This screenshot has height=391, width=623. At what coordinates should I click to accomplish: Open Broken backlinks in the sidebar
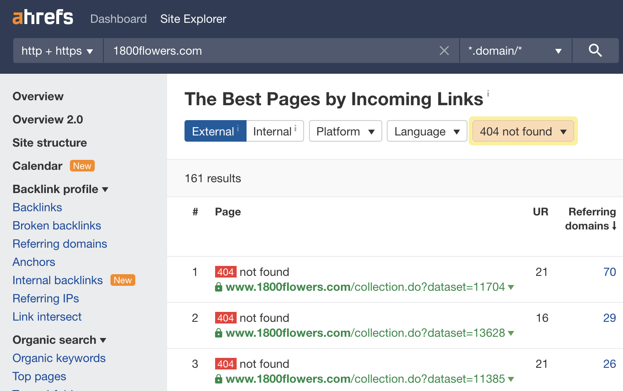(57, 225)
